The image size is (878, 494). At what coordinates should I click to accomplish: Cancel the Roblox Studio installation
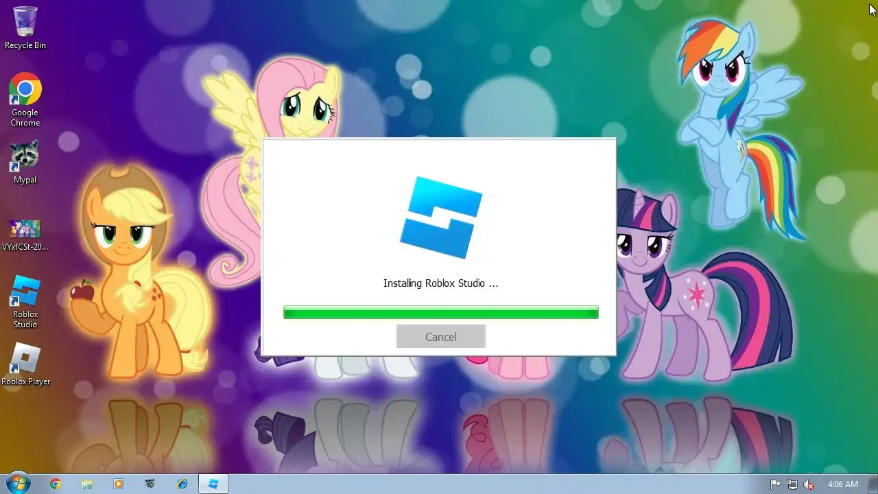[x=440, y=336]
